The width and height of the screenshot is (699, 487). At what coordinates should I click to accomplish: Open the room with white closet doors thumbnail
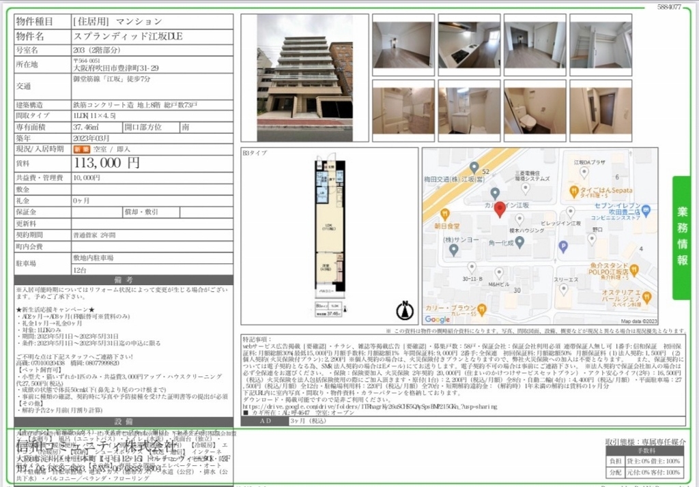tap(535, 44)
